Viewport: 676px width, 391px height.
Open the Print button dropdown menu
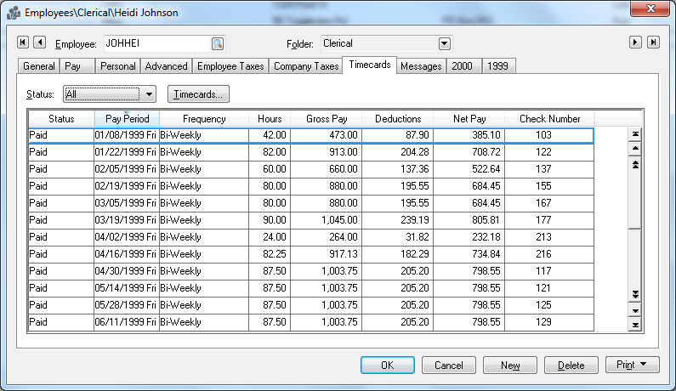point(633,365)
